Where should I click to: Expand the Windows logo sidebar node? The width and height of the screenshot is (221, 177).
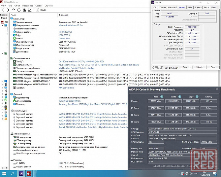click(2, 81)
